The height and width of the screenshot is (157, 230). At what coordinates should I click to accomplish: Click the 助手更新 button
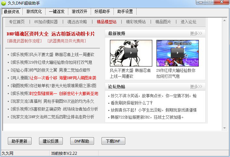tap(20, 141)
